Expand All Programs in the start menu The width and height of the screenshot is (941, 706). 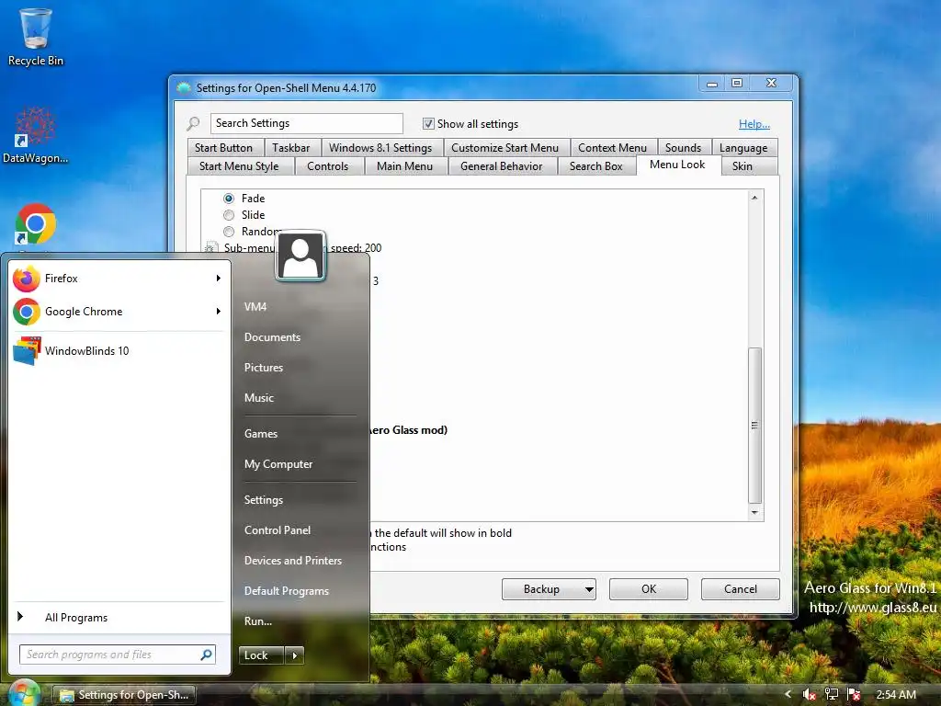[119, 617]
